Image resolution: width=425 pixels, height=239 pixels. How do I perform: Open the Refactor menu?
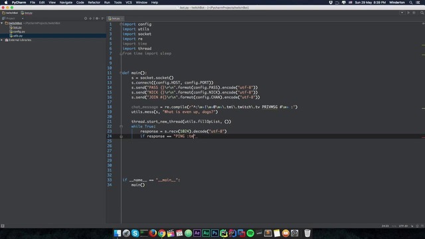[x=94, y=3]
